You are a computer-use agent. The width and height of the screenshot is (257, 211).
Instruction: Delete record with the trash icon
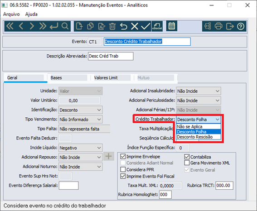[112, 26]
